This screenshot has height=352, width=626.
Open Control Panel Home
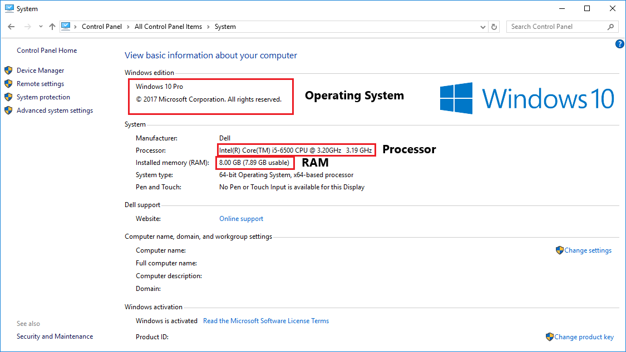(47, 51)
